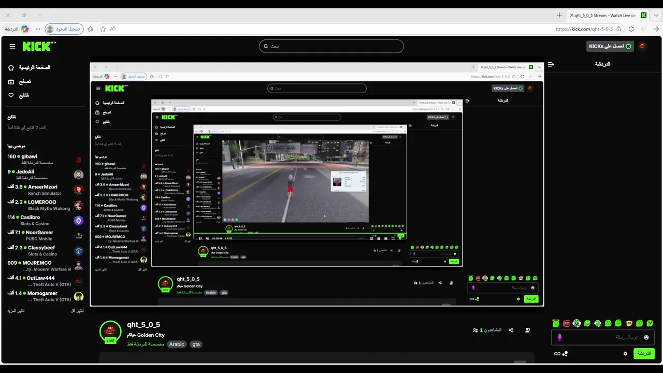The height and width of the screenshot is (373, 663).
Task: Add page to favorites star
Action: coord(103,29)
